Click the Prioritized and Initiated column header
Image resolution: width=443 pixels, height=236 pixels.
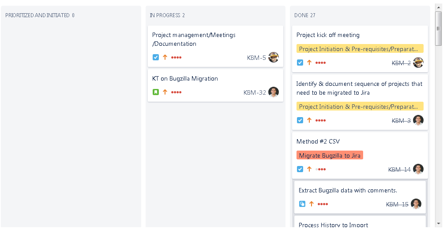click(x=40, y=15)
